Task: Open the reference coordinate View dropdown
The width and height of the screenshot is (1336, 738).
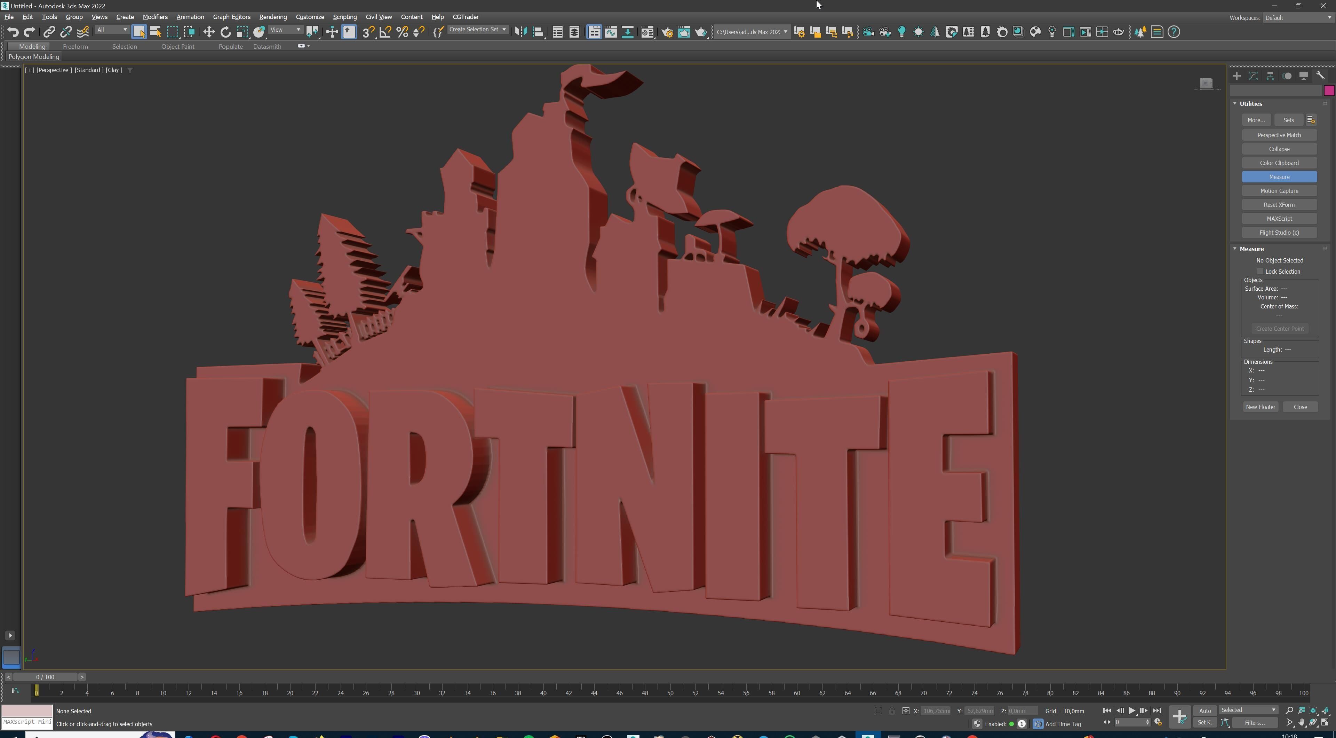Action: [x=285, y=30]
